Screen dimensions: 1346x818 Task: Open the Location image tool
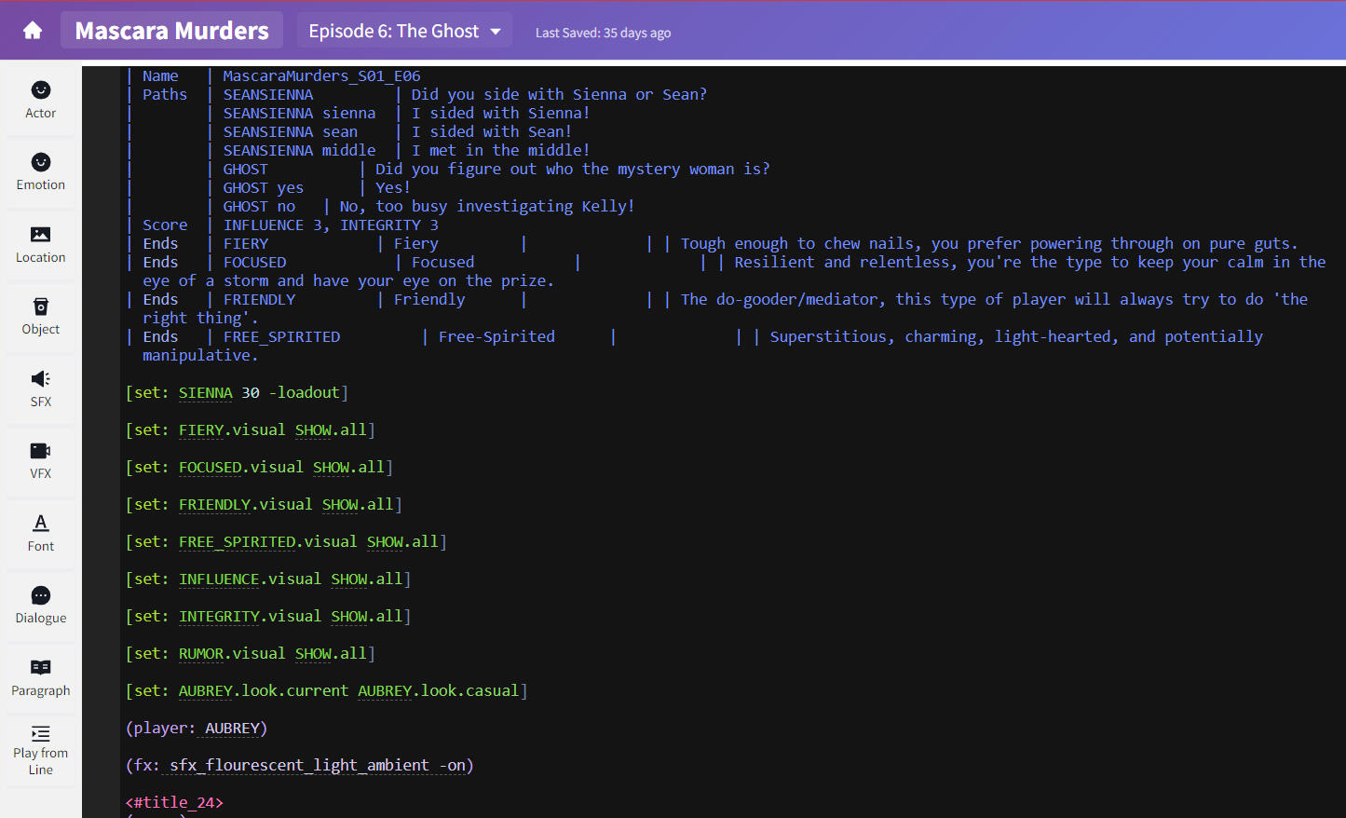[x=41, y=244]
